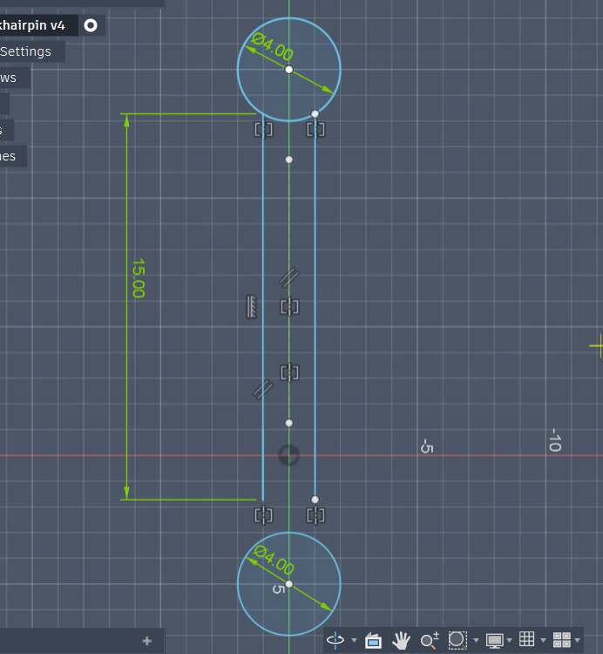This screenshot has height=654, width=603.
Task: Click the Zoom Window icon
Action: coord(457,640)
